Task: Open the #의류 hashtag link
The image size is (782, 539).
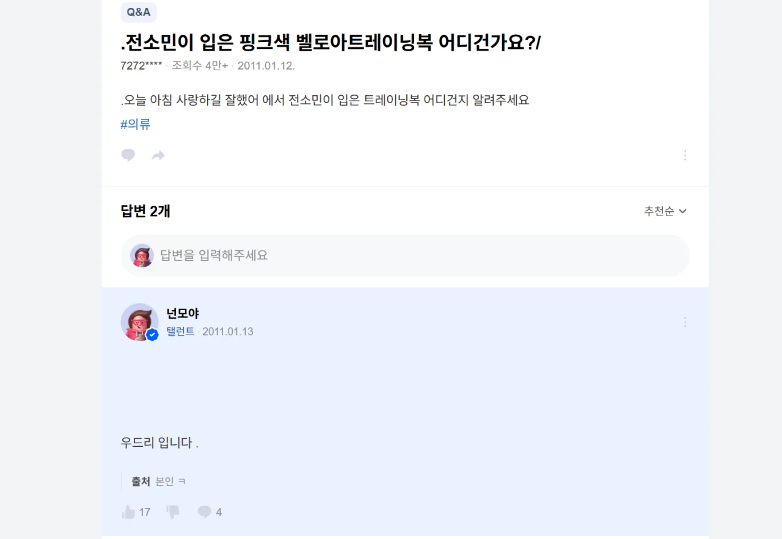Action: point(134,124)
